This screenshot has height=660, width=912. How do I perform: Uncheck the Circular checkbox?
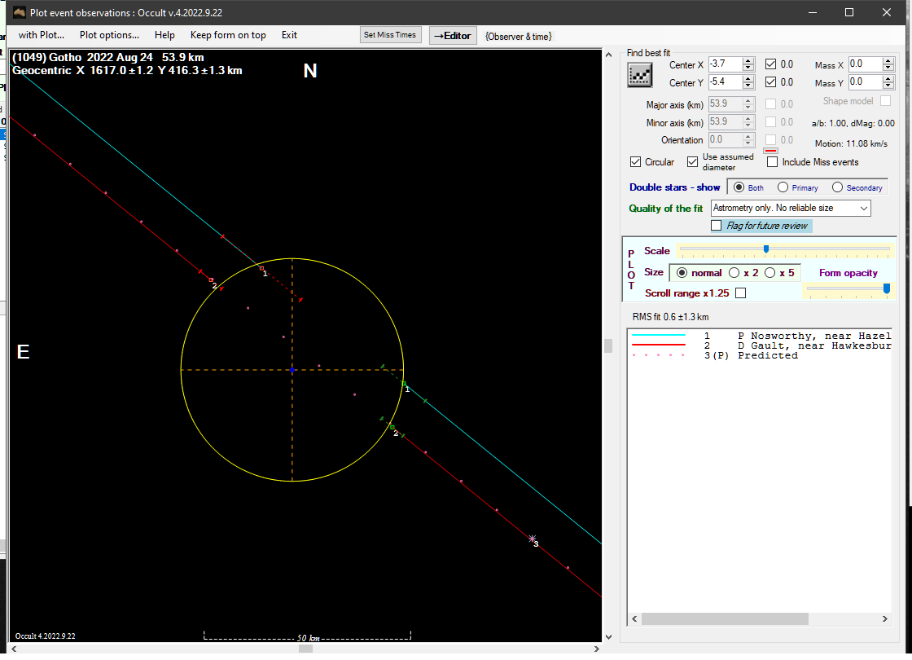[x=636, y=162]
